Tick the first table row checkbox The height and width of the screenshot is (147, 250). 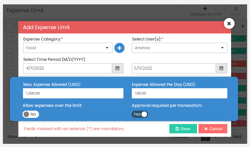10,38
